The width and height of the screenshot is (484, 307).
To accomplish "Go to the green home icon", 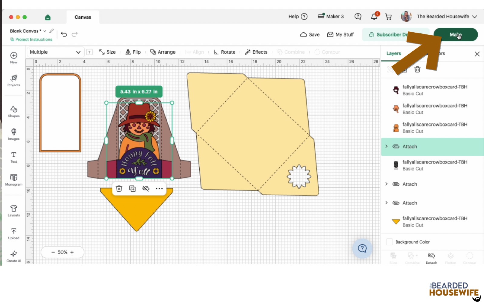I will click(x=48, y=17).
